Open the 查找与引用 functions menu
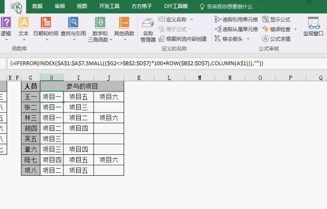The width and height of the screenshot is (327, 209). [73, 27]
